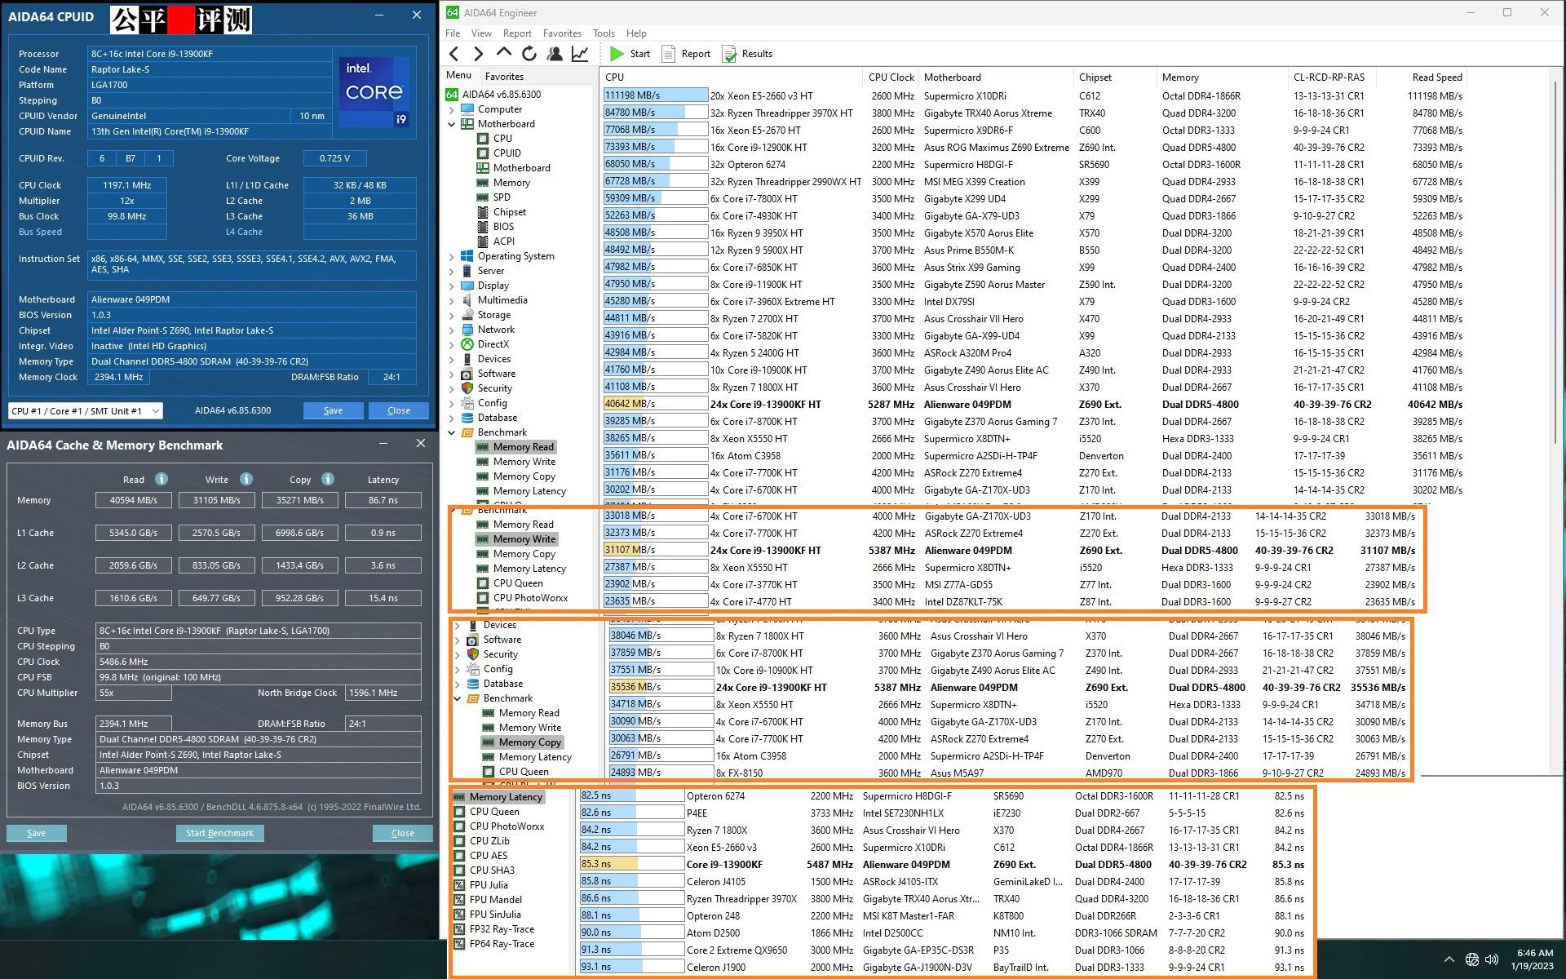Expand the Operating System tree node
This screenshot has height=979, width=1566.
point(452,256)
